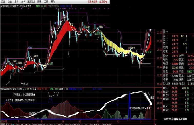The width and height of the screenshot is (194, 125).
Task: Click the 金龙机电 stock name link
Action: point(103,2)
